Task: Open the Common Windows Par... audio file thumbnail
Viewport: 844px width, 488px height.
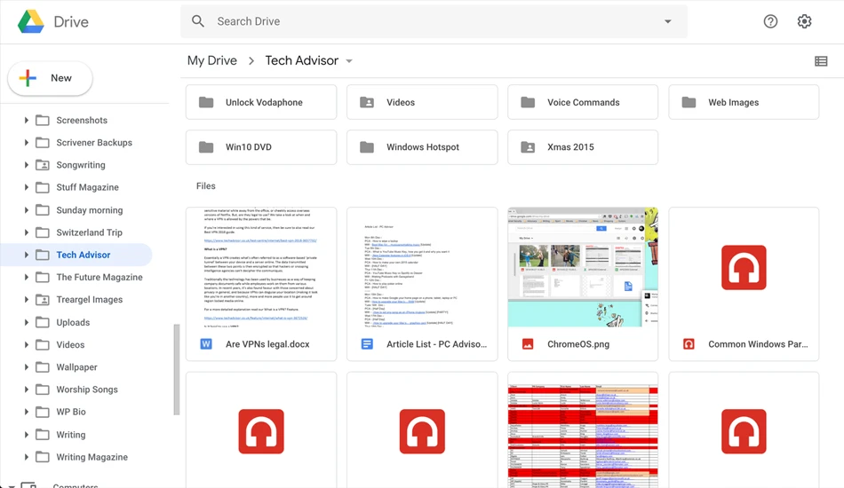Action: pyautogui.click(x=744, y=267)
